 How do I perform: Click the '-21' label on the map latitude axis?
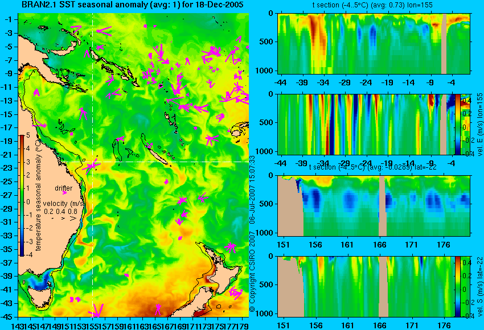click(6, 155)
